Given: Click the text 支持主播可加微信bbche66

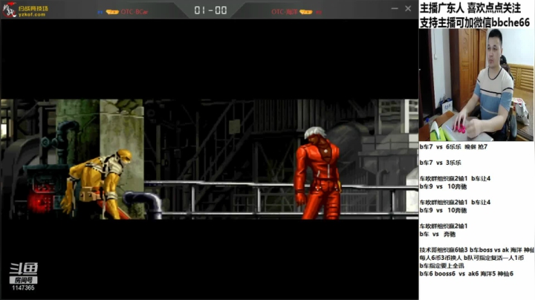Looking at the screenshot, I should [x=475, y=22].
